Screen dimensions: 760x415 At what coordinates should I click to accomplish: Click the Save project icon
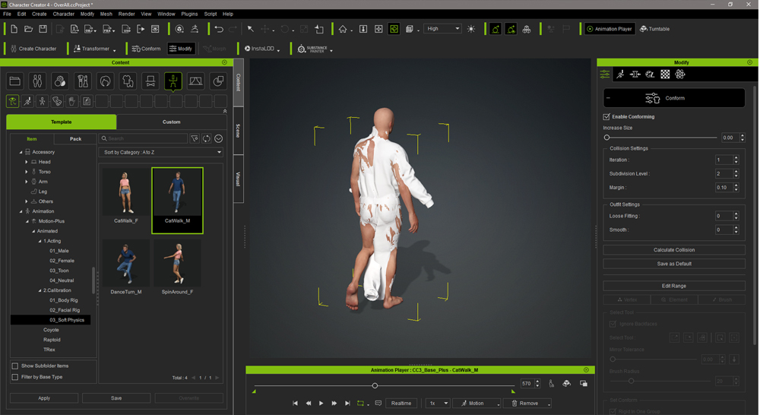(x=43, y=29)
